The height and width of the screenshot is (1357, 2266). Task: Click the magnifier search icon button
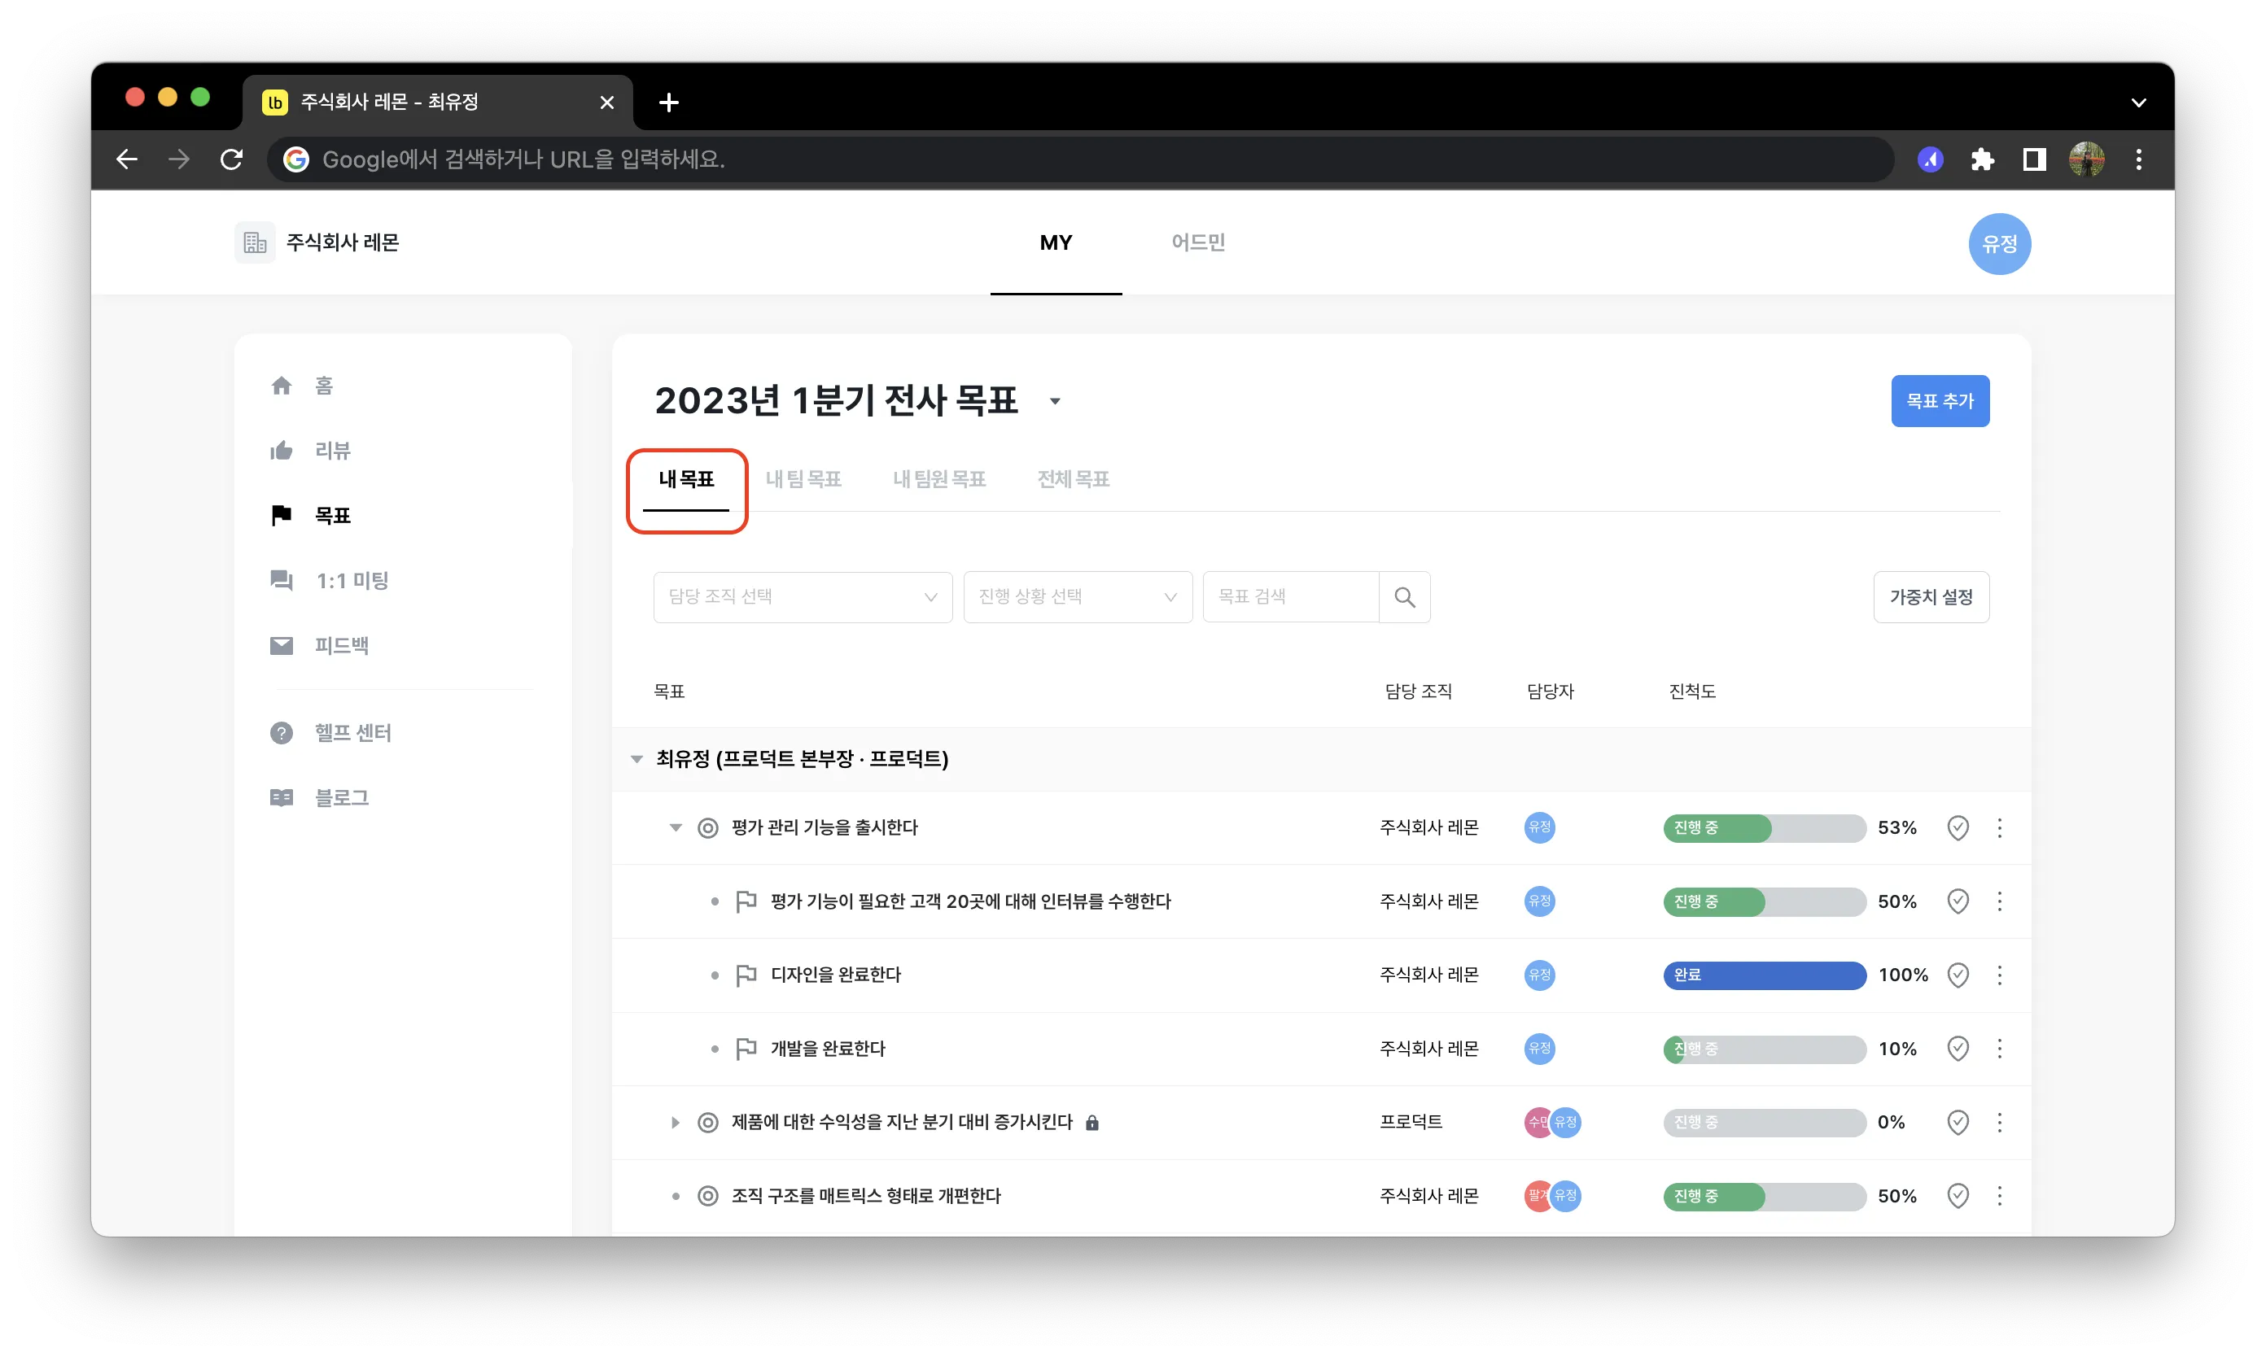pos(1404,597)
